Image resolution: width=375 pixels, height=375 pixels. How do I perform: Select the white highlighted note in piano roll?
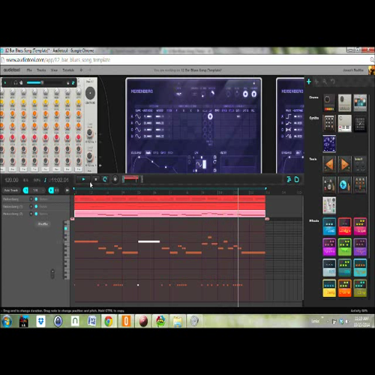pos(148,241)
